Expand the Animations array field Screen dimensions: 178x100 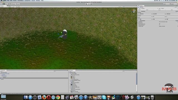click(x=138, y=23)
